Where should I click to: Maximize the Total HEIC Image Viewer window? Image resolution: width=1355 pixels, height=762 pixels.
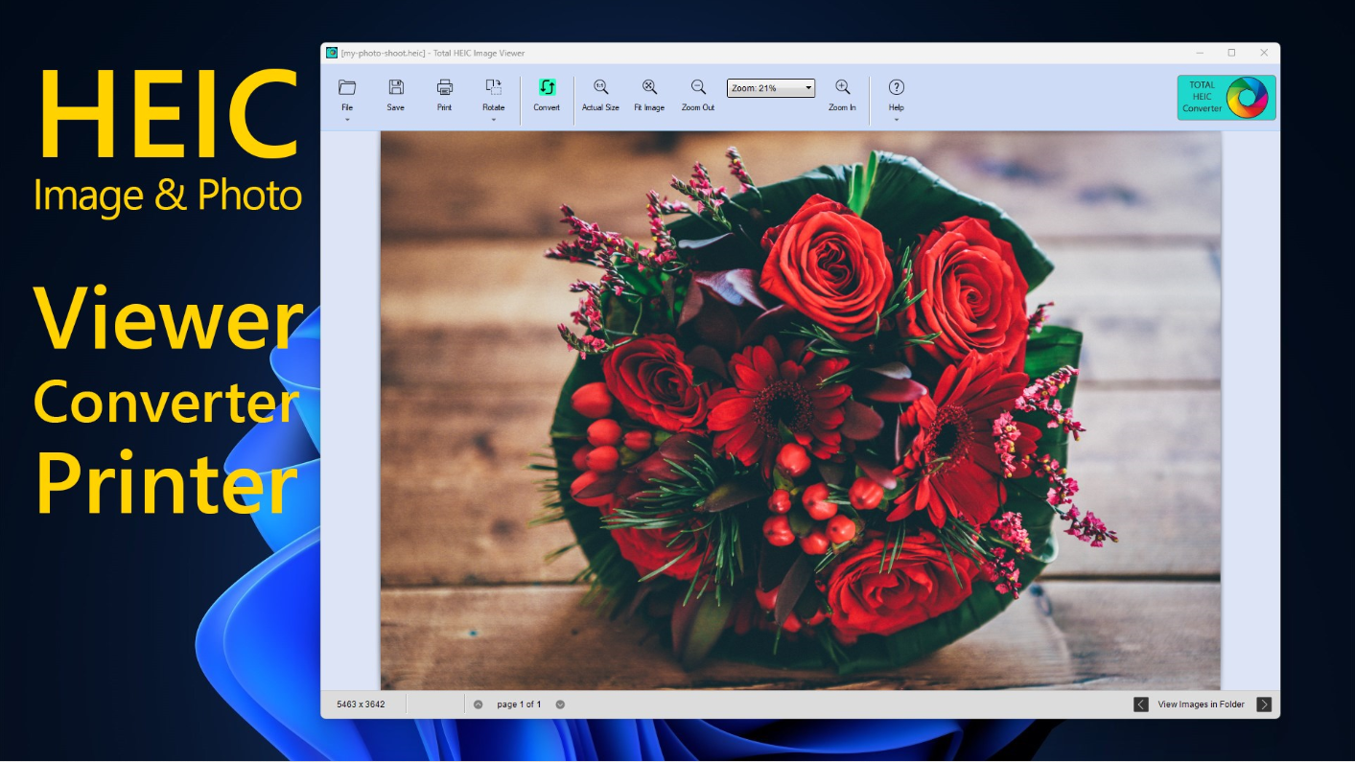1231,53
